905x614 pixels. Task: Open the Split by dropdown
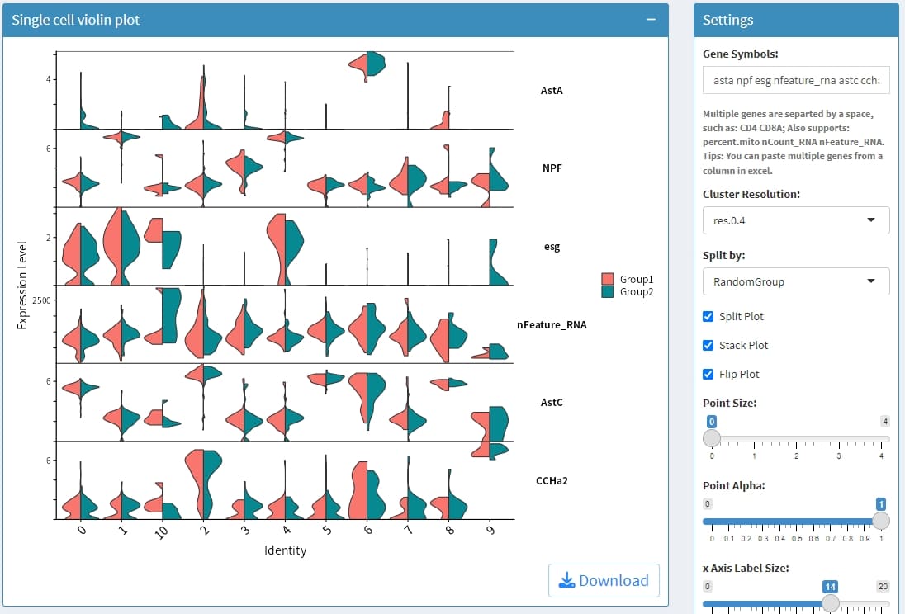coord(796,281)
